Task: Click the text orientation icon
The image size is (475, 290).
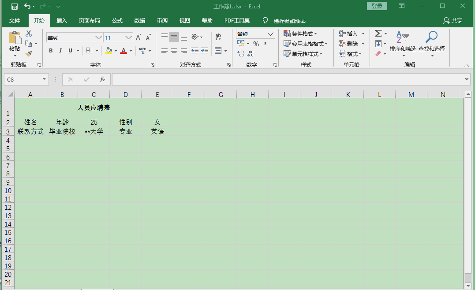Action: [x=195, y=37]
